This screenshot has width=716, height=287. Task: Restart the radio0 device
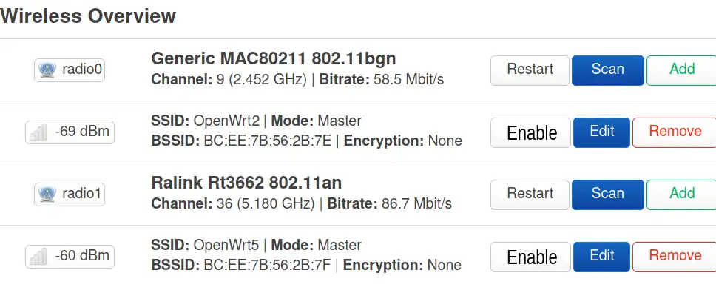pyautogui.click(x=530, y=70)
